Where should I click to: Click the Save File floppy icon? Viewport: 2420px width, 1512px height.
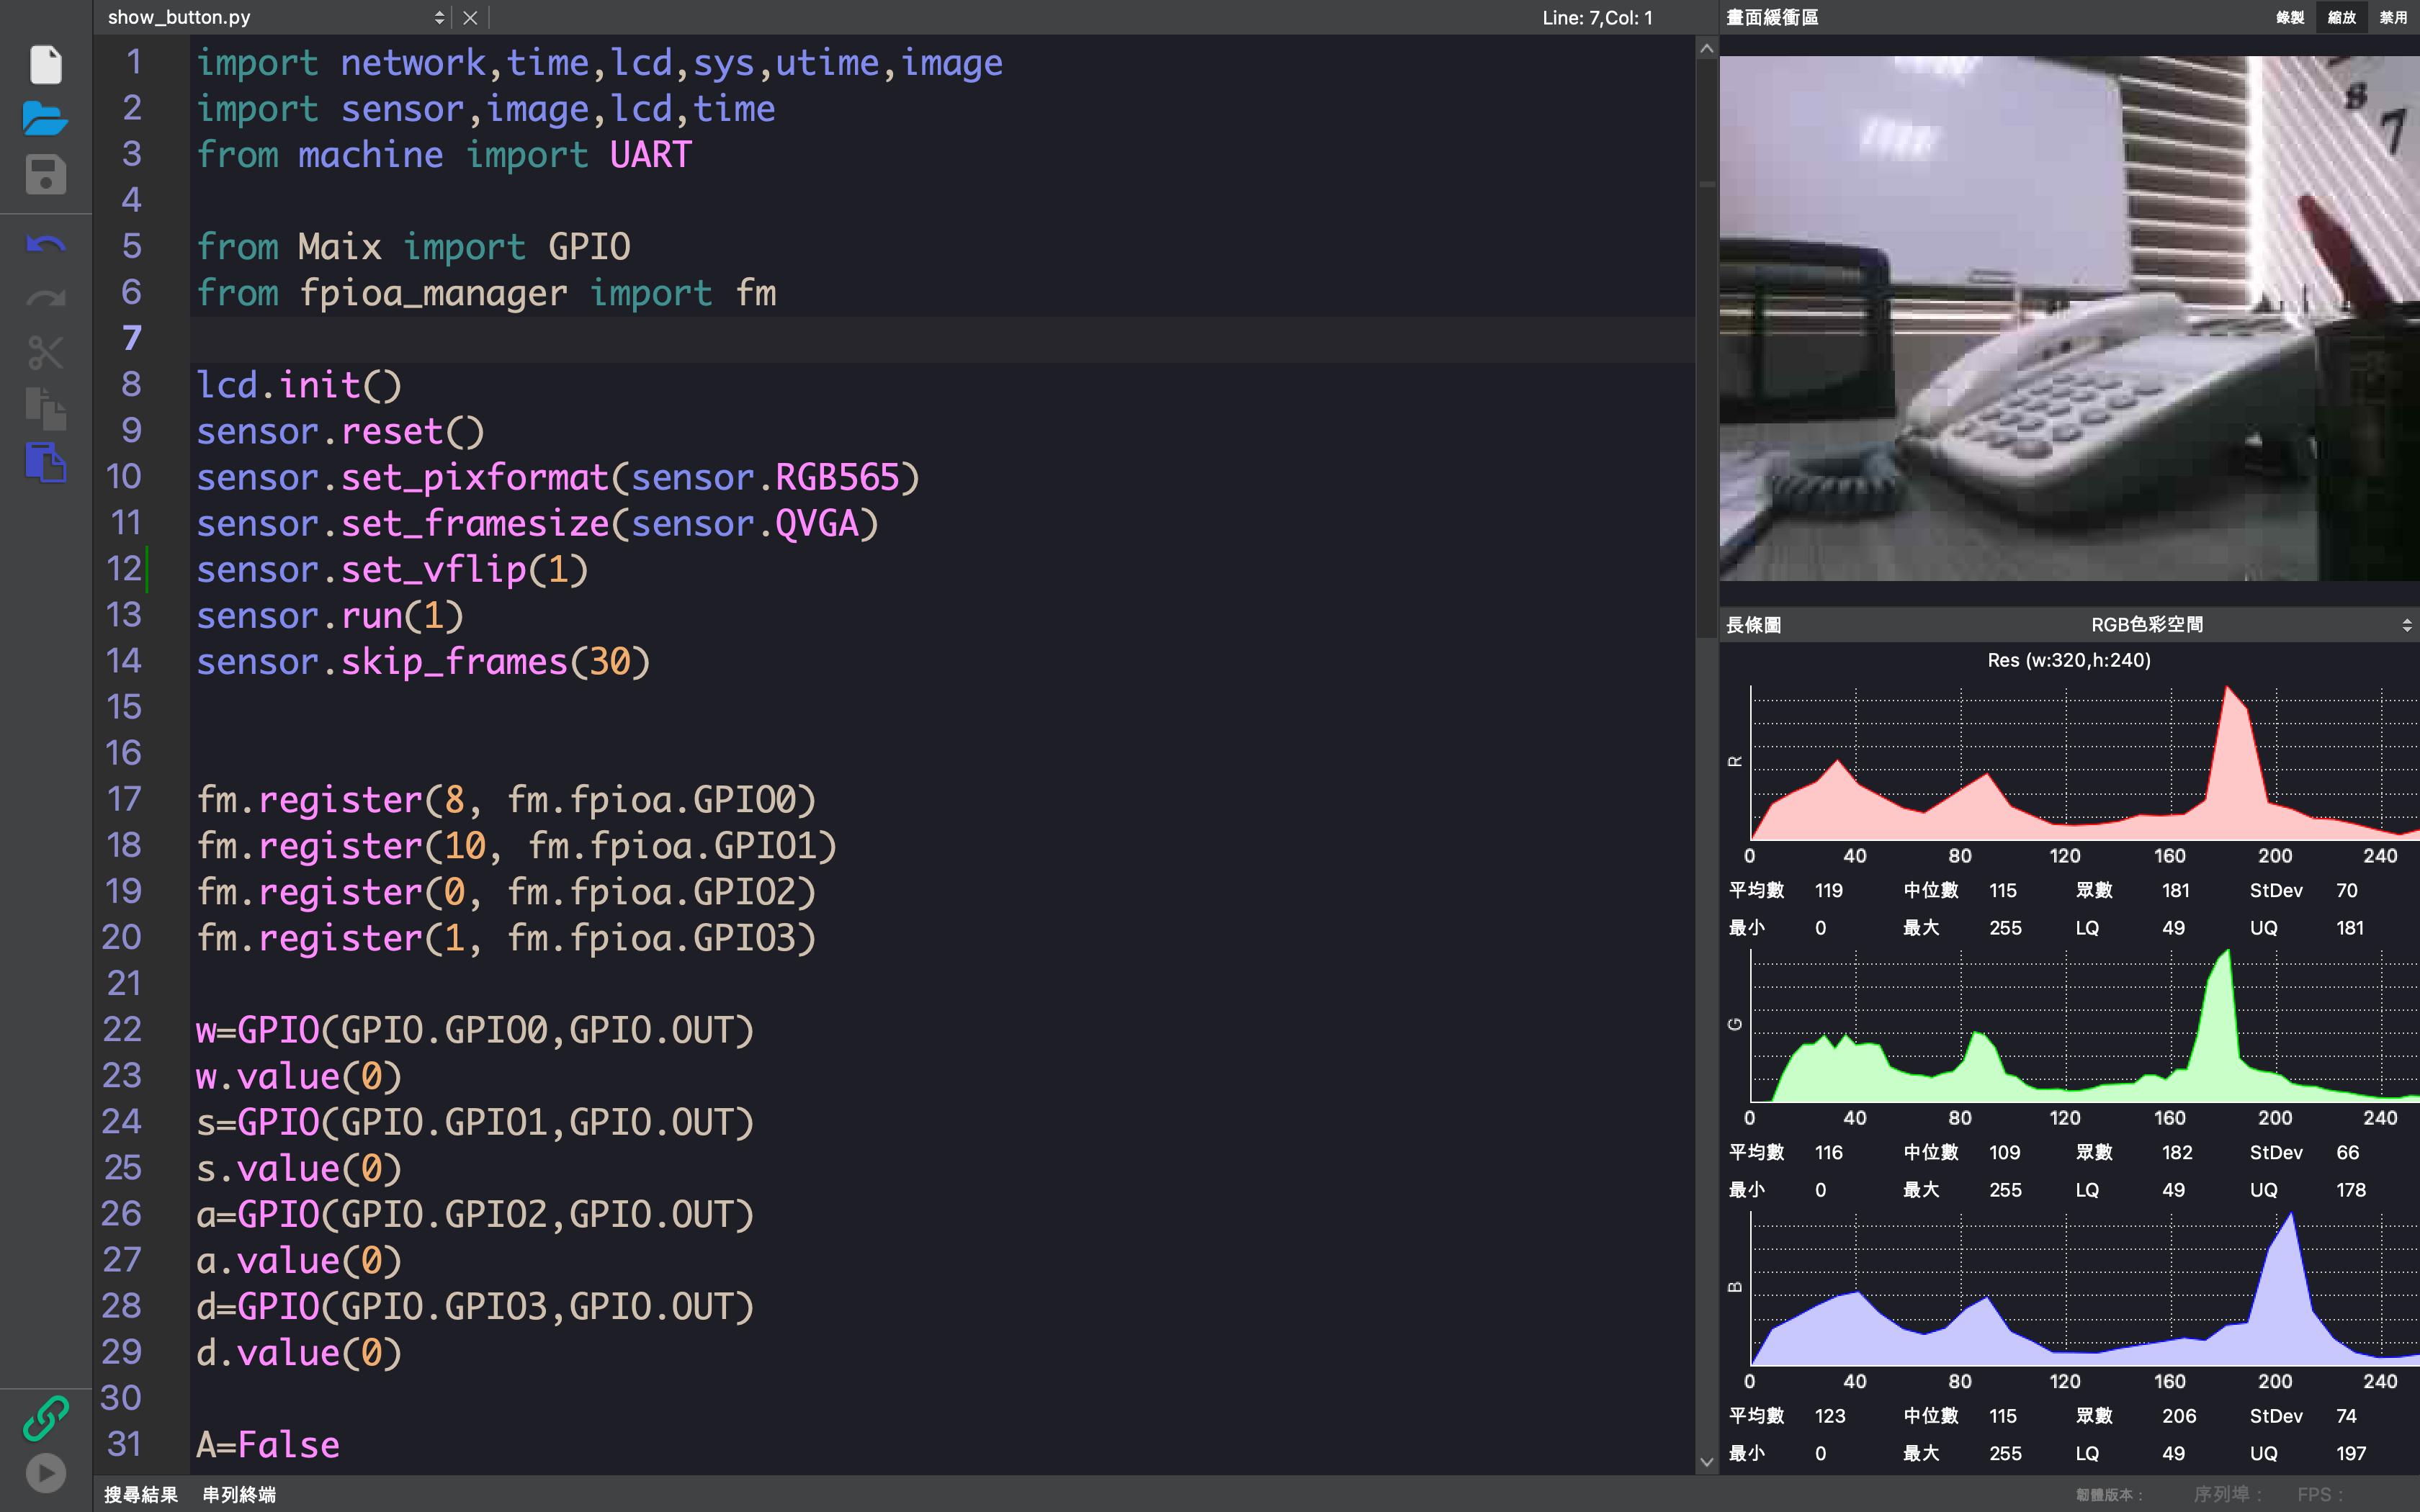(x=45, y=175)
